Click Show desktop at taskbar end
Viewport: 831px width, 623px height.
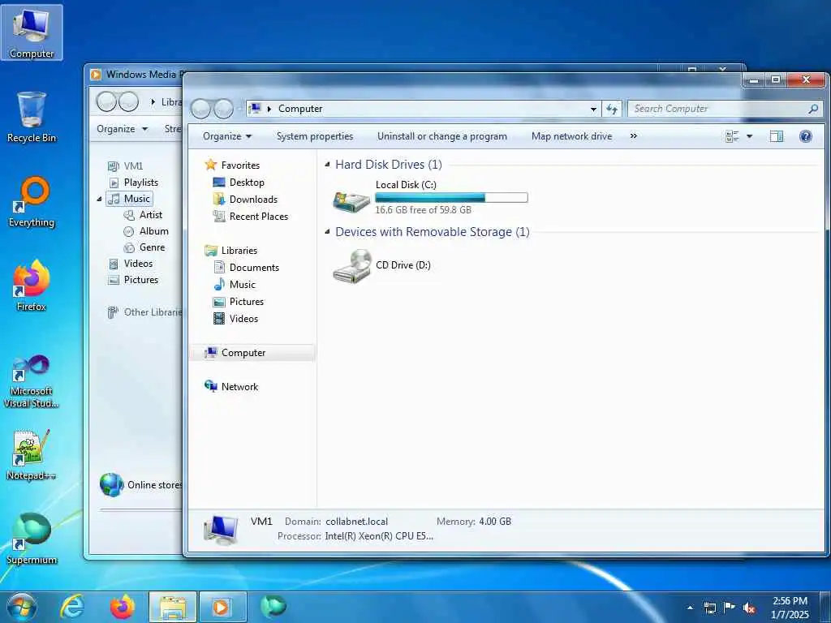[825, 607]
